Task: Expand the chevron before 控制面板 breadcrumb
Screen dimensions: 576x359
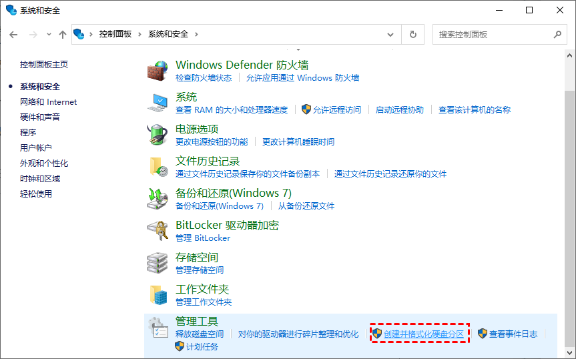Action: coord(91,35)
